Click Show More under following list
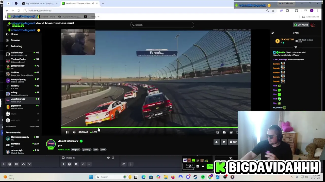 (x=10, y=127)
